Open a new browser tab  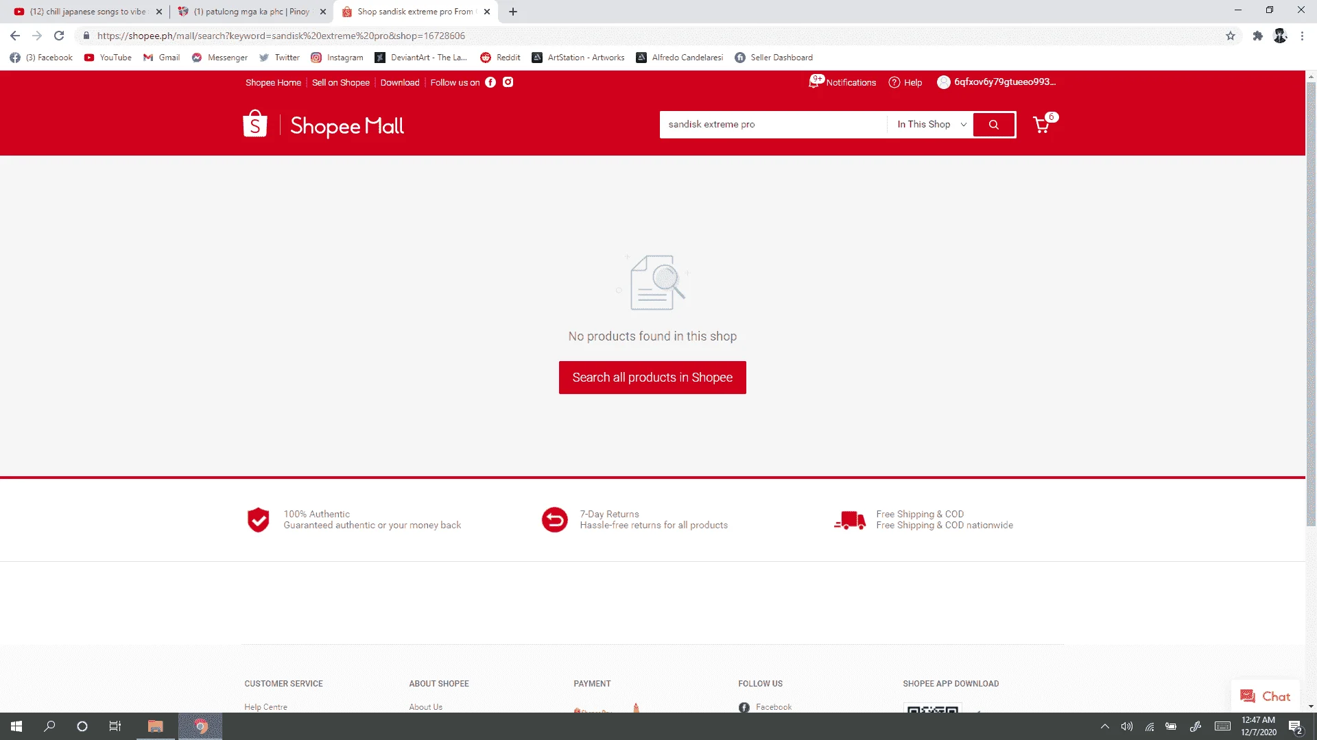click(x=513, y=12)
